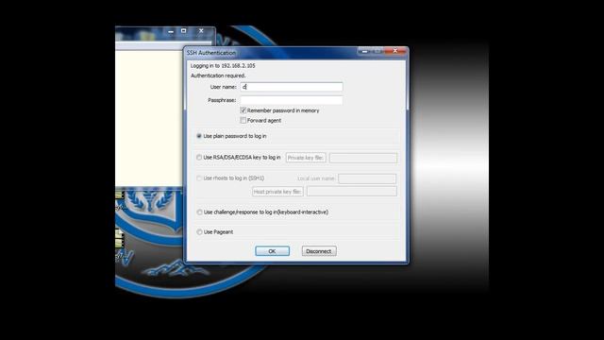Viewport: 604px width, 340px height.
Task: Minimize the SSH Authentication dialog
Action: 364,51
